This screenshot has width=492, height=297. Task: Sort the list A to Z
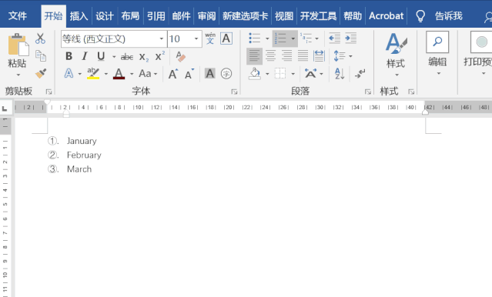[x=340, y=74]
